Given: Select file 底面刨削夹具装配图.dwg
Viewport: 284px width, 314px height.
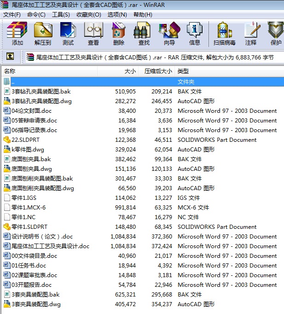Looking at the screenshot, I should 43,188.
